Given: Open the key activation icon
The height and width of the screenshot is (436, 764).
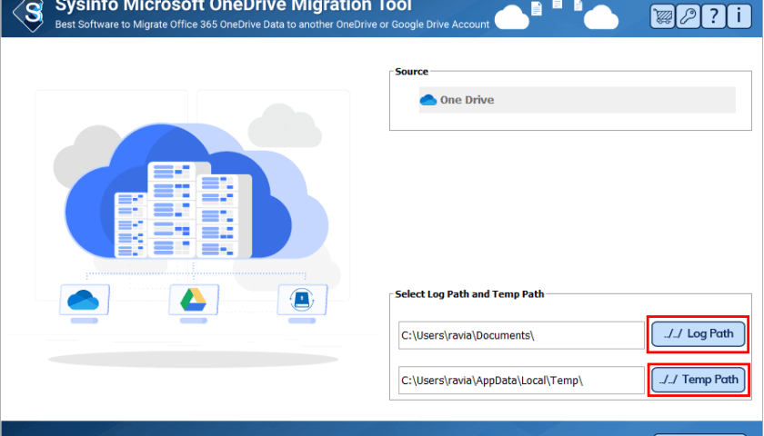Looking at the screenshot, I should click(x=688, y=16).
